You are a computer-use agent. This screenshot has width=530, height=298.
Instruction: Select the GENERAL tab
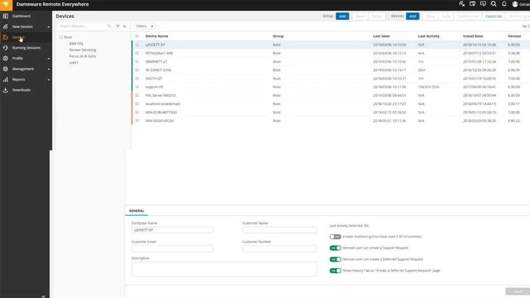[136, 211]
